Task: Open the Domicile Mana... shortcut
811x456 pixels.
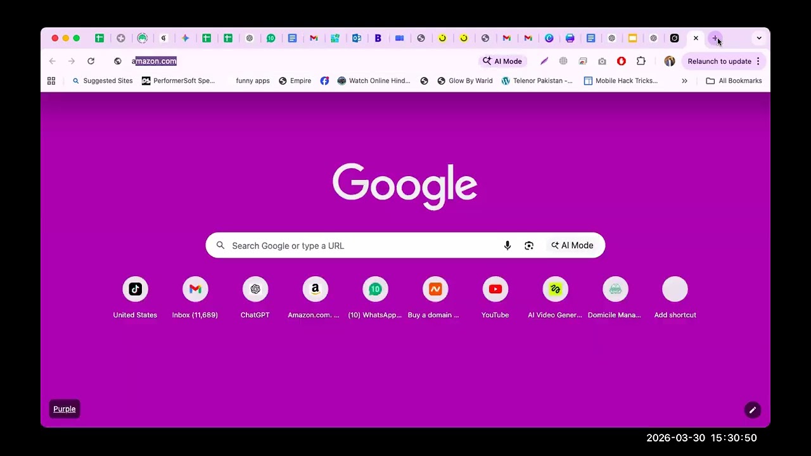Action: (x=615, y=298)
